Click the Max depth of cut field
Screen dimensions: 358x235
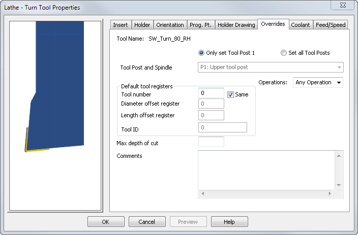click(211, 142)
